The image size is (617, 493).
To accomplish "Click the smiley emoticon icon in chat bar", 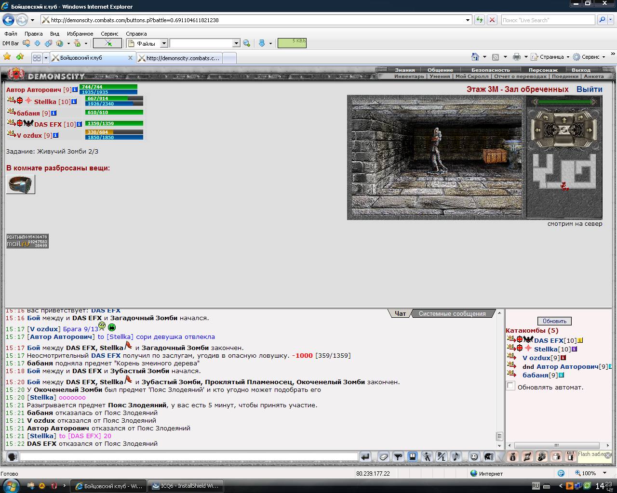I will (474, 456).
